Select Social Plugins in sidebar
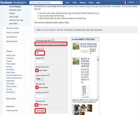 pyautogui.click(x=15, y=7)
